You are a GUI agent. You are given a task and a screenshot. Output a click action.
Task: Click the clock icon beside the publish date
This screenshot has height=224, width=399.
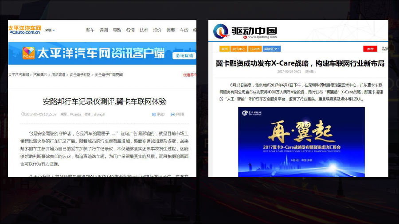[22, 114]
